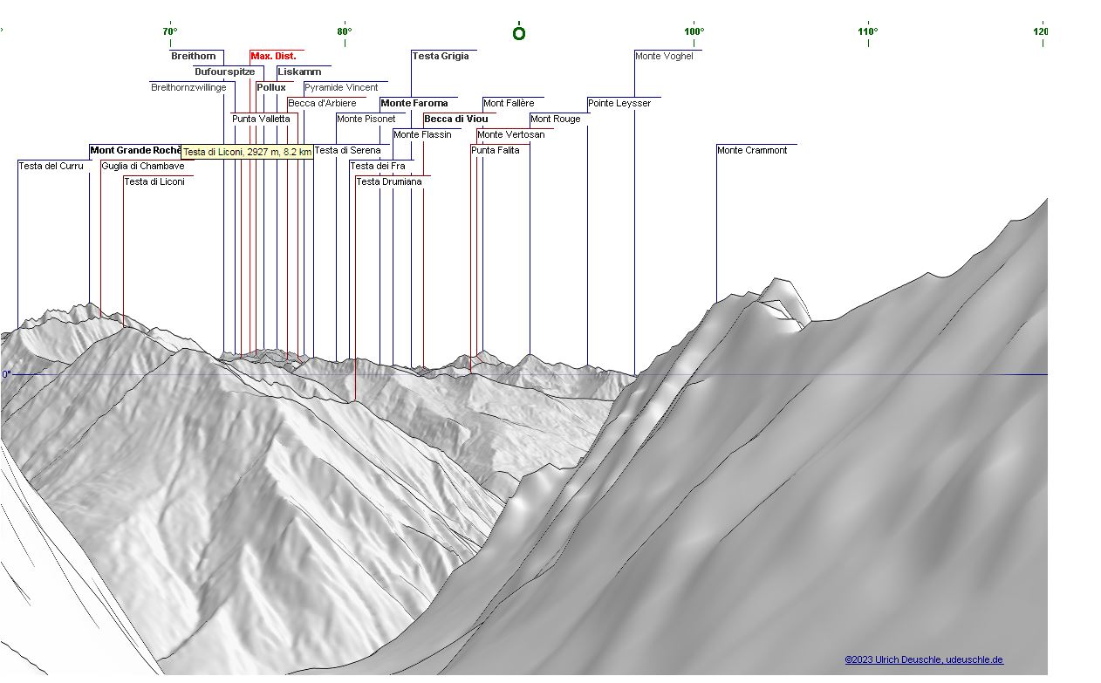Viewport: 1101px width, 683px height.
Task: Click the Testa Drumiana label
Action: coord(388,181)
